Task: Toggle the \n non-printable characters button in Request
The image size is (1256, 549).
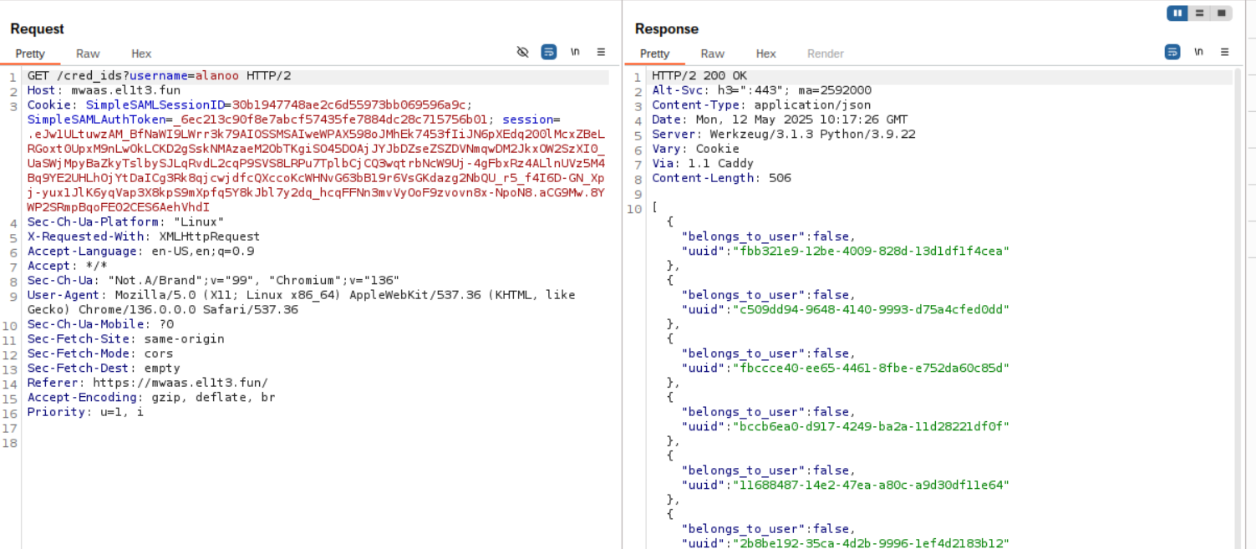Action: click(575, 52)
